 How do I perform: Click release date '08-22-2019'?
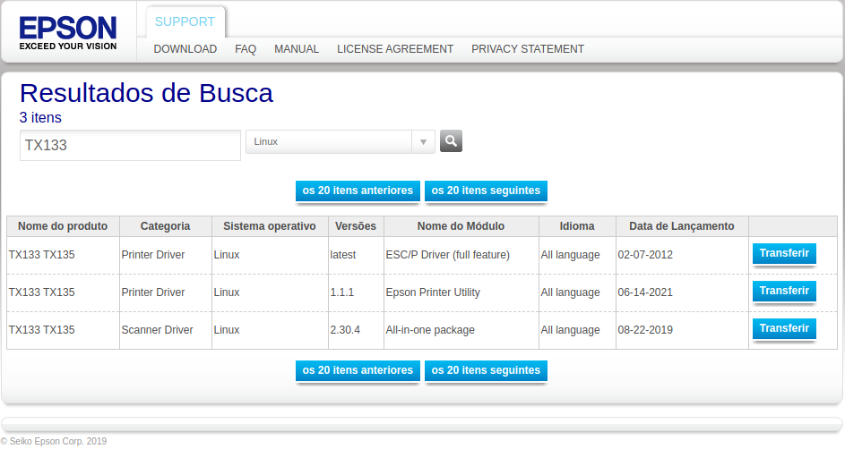(645, 330)
